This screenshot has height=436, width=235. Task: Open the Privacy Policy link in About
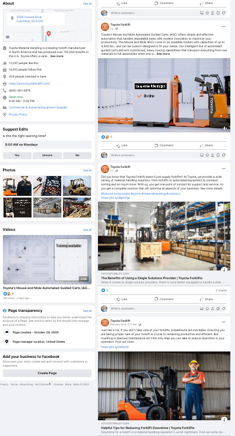pyautogui.click(x=18, y=114)
